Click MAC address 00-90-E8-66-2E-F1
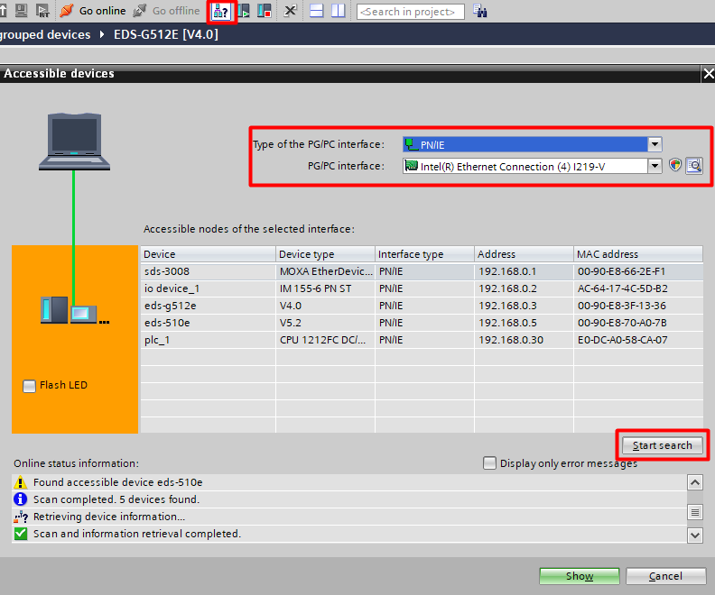Screen dimensions: 715x595 638,271
